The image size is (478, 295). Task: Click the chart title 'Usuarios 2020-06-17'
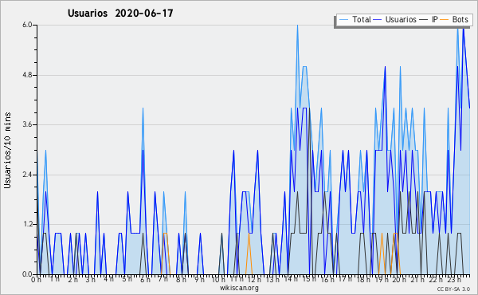coord(120,14)
